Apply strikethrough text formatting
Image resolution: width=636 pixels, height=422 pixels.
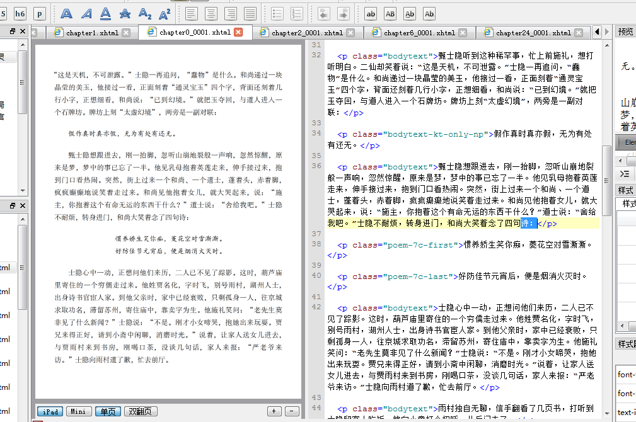[125, 13]
